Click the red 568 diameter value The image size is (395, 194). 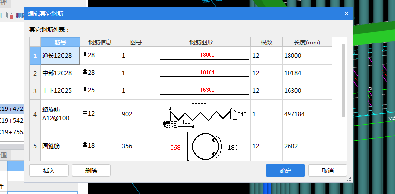coord(175,147)
